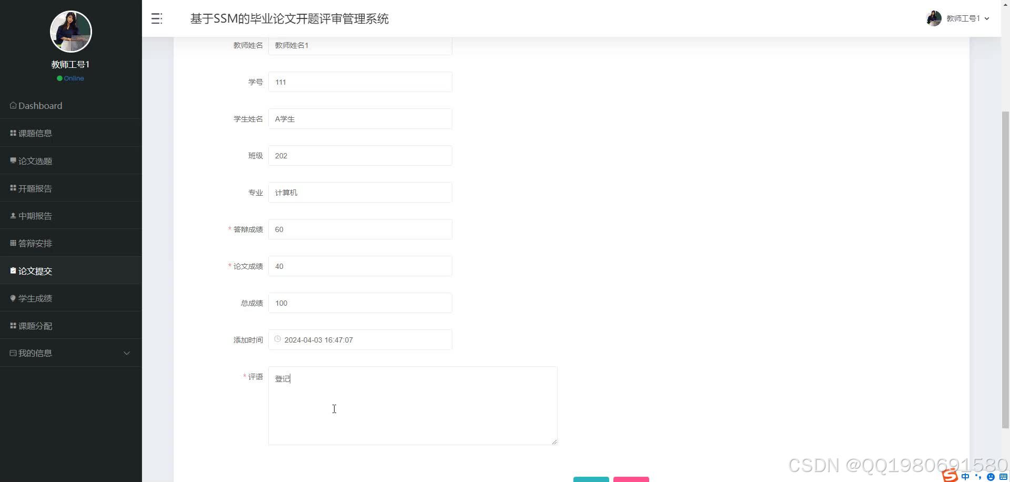
Task: Click the teal submit button at bottom
Action: 591,479
